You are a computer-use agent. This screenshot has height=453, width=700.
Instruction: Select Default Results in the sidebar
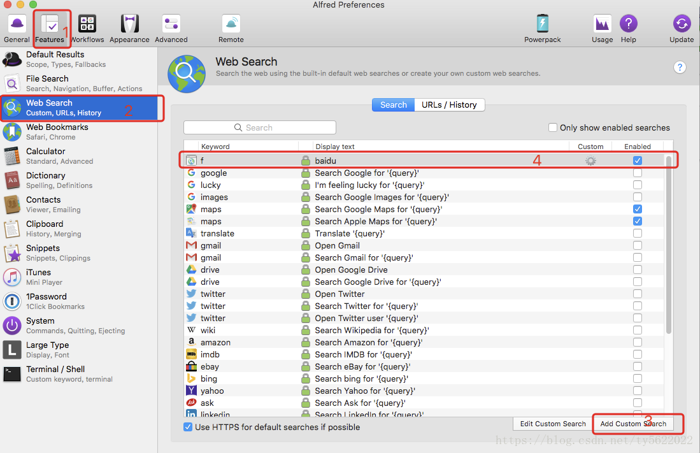click(x=78, y=59)
